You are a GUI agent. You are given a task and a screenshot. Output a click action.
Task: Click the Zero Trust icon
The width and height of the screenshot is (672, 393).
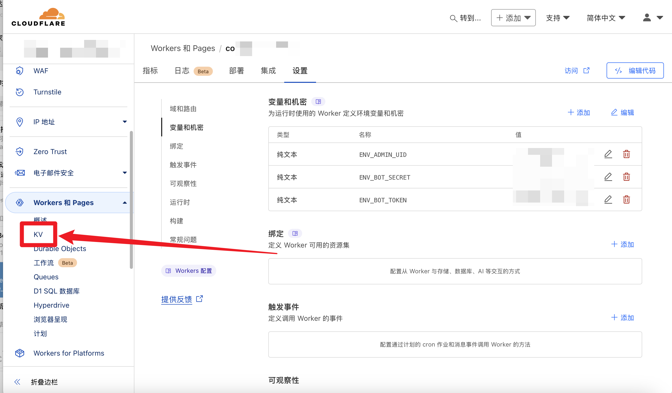click(19, 152)
